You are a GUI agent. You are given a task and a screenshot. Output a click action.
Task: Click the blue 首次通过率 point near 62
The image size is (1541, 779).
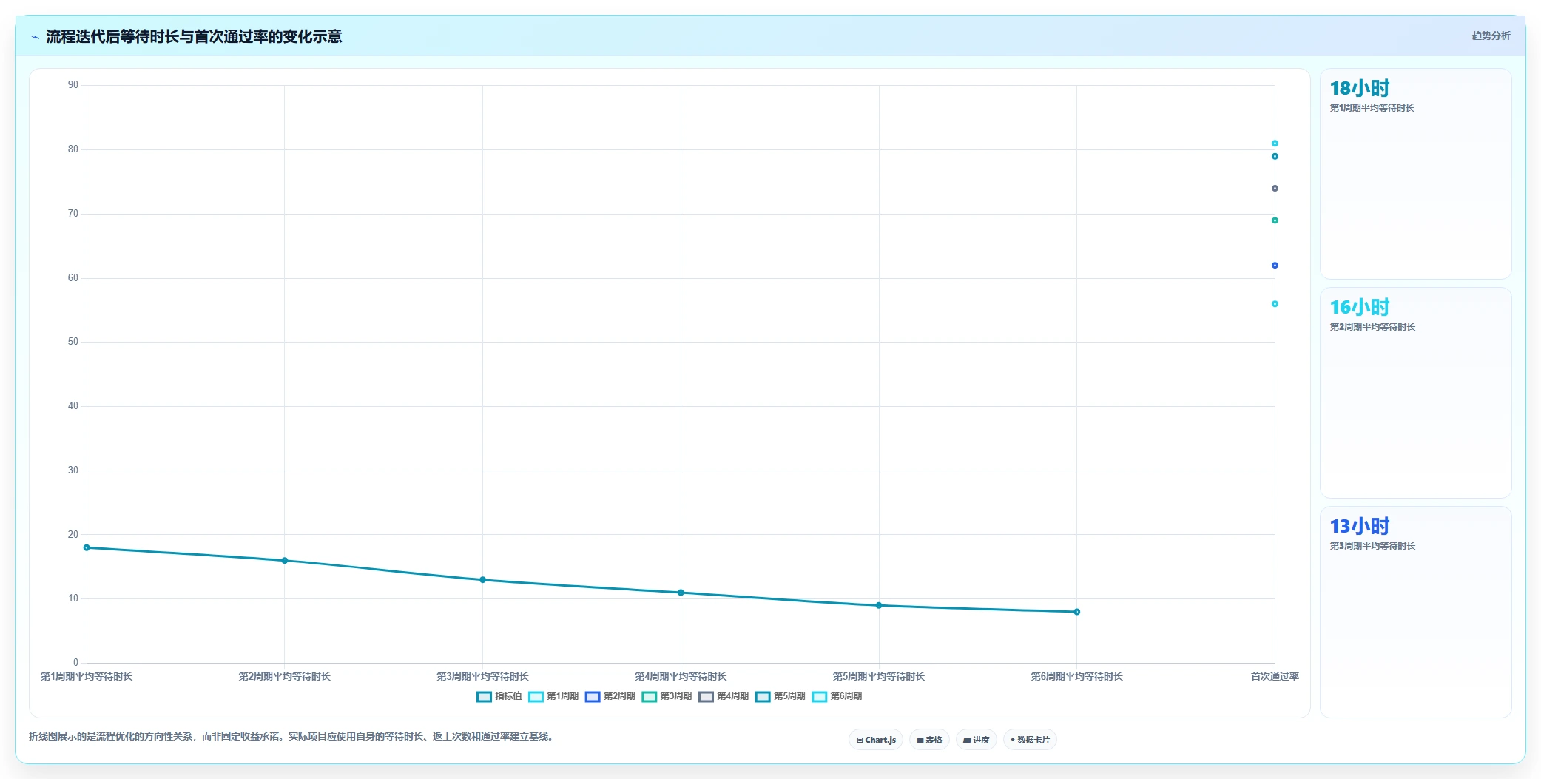1275,266
